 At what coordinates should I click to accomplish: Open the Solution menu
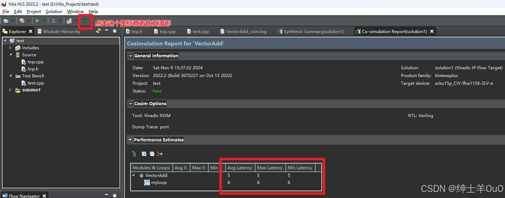[54, 12]
